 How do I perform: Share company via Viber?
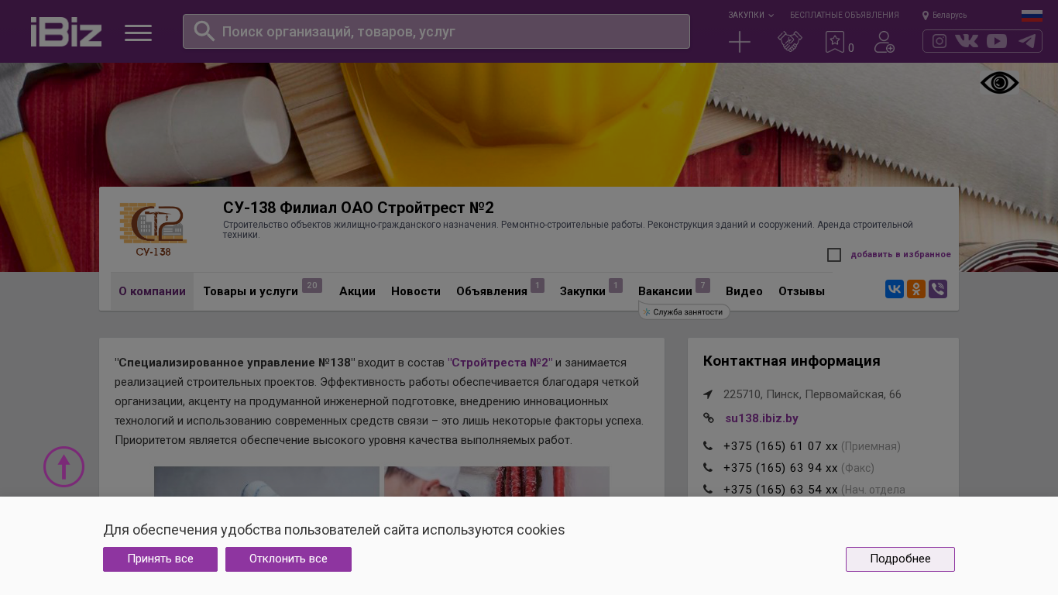point(938,289)
